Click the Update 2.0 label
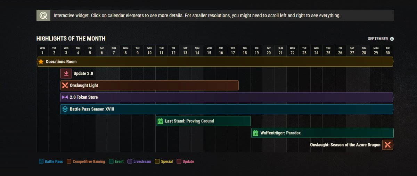 83,73
